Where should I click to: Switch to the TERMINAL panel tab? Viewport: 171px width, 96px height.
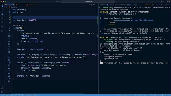point(129,5)
